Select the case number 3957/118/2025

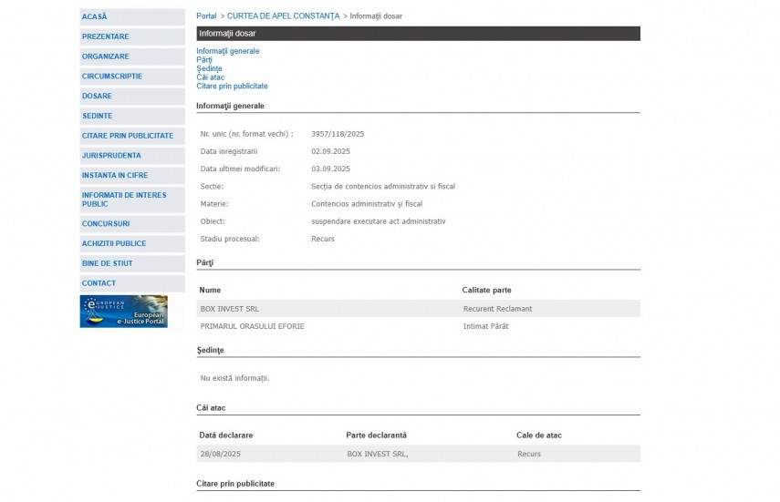338,134
